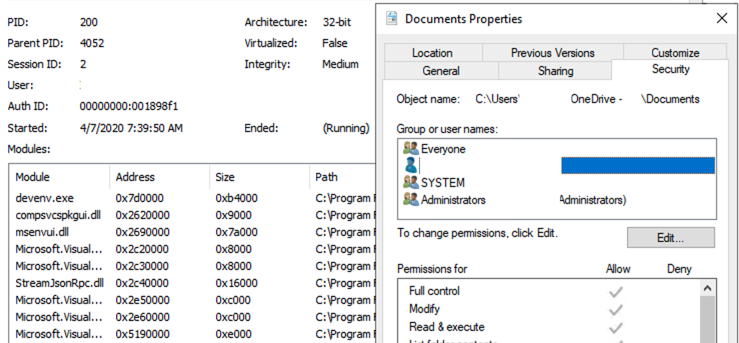Click the size 0x7a000 cell

(x=236, y=232)
